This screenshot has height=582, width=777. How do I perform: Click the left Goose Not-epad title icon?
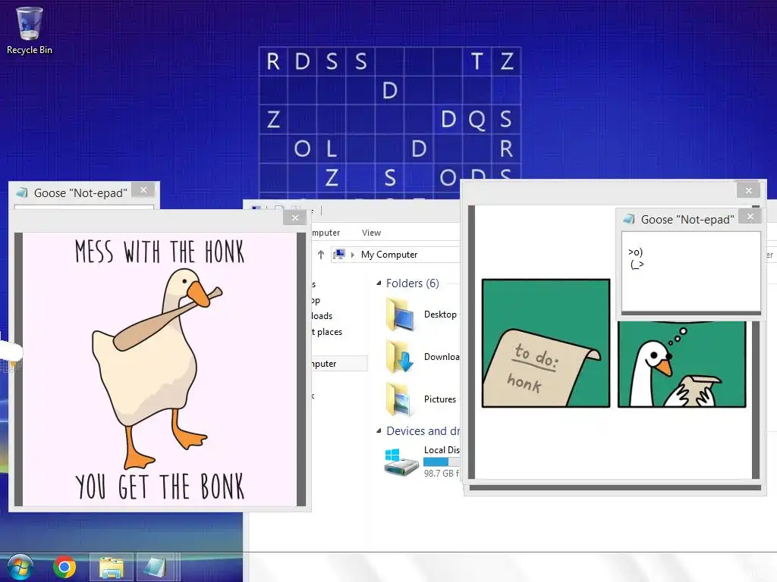pyautogui.click(x=22, y=193)
